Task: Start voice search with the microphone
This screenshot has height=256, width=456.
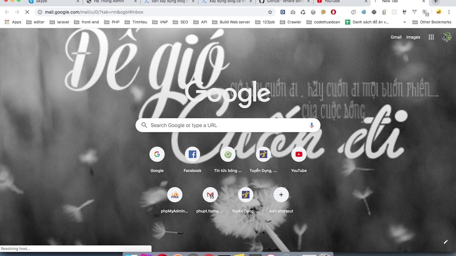Action: (312, 125)
